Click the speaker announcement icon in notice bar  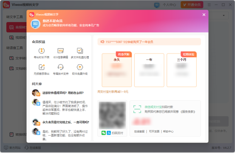pyautogui.click(x=102, y=42)
